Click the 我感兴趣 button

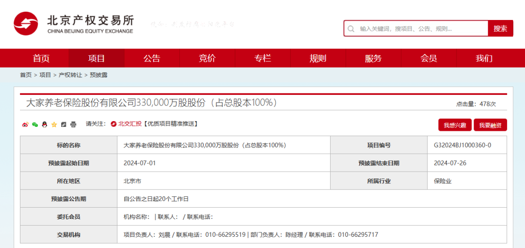pyautogui.click(x=455, y=125)
